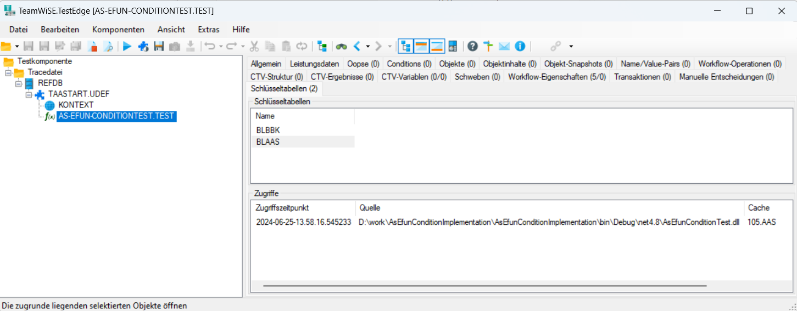Click the blue info circle icon
The width and height of the screenshot is (797, 311).
click(x=520, y=47)
